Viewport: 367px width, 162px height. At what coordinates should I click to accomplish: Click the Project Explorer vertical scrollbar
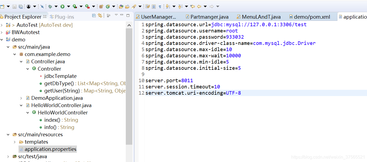[129, 87]
